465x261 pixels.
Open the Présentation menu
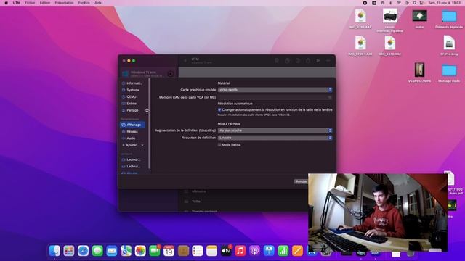[64, 3]
